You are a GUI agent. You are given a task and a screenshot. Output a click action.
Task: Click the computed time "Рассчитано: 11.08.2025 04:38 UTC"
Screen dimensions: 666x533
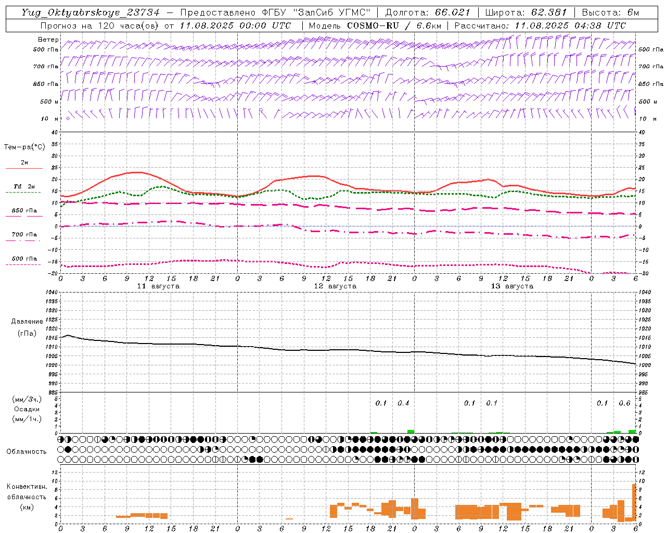click(540, 26)
